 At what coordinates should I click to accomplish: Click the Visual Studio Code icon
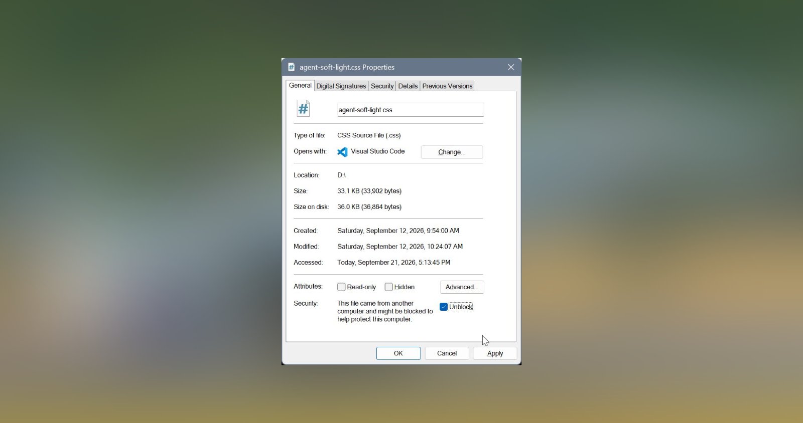342,152
